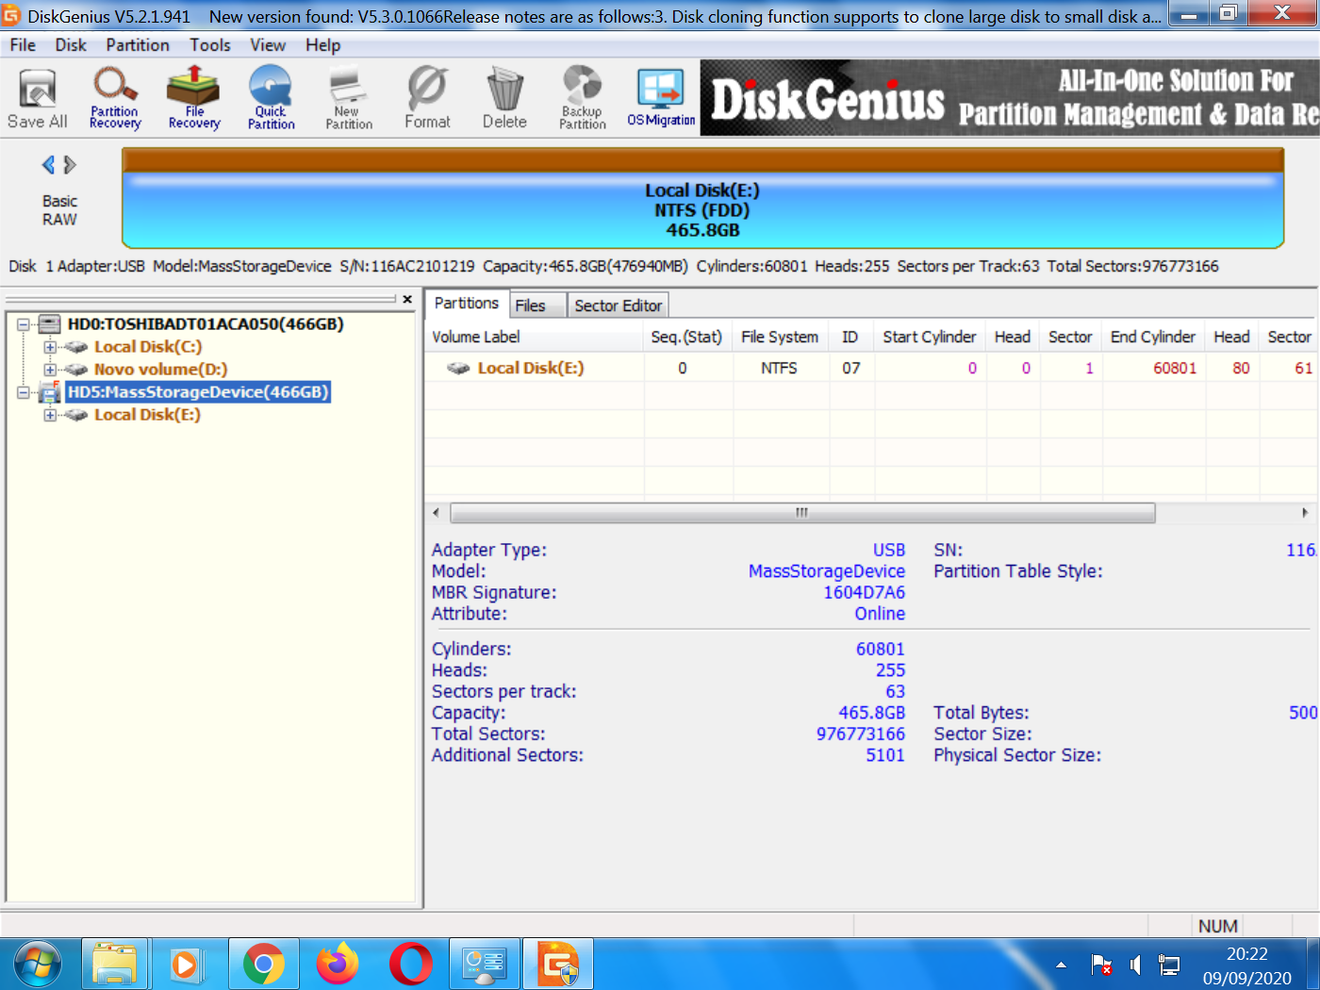The height and width of the screenshot is (990, 1320).
Task: Expand the Local Disk(C:) tree node
Action: 50,347
